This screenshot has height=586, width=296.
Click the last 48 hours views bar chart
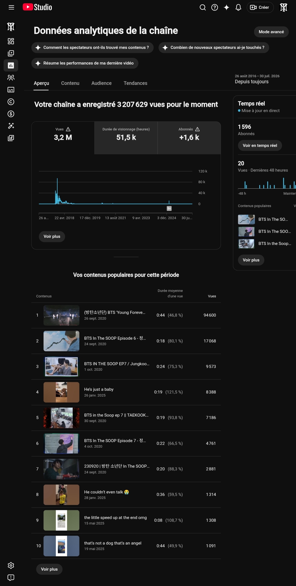[x=267, y=183]
